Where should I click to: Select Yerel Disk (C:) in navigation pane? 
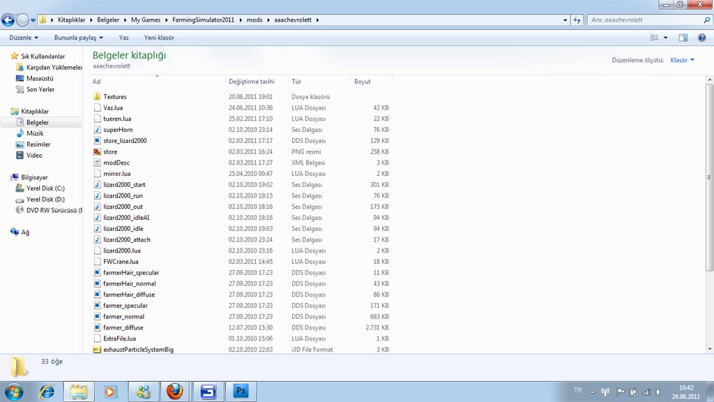[x=45, y=188]
